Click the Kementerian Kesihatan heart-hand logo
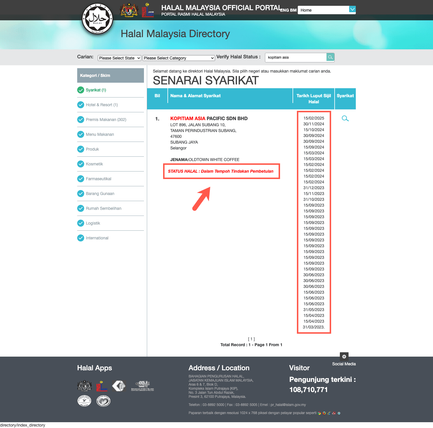The width and height of the screenshot is (433, 428). coord(103,401)
